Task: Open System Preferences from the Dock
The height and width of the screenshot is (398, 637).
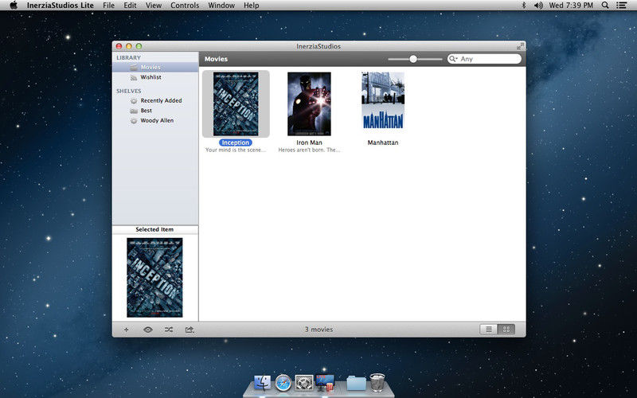Action: pos(304,383)
